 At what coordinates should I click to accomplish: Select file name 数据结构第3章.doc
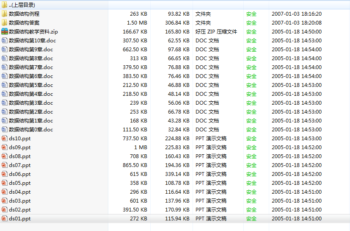(31, 103)
